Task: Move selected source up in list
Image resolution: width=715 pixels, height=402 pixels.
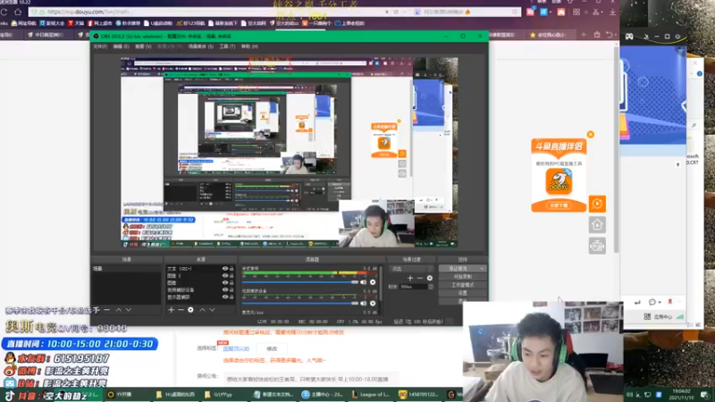Action: click(203, 310)
